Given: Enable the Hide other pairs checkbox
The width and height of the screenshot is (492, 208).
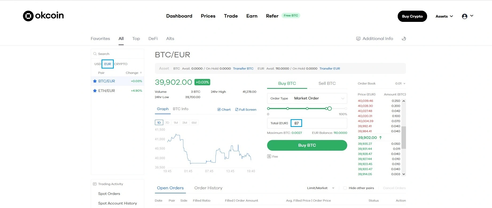Looking at the screenshot, I should pos(345,188).
